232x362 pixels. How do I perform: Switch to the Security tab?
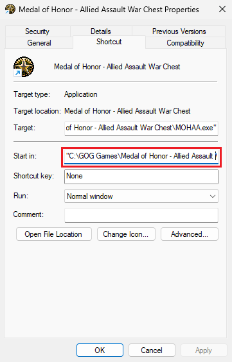[37, 31]
